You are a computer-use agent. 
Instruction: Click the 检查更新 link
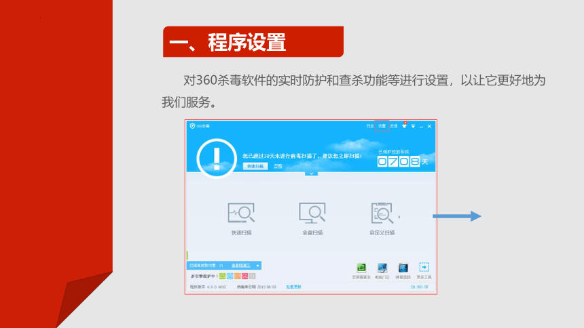click(x=293, y=287)
